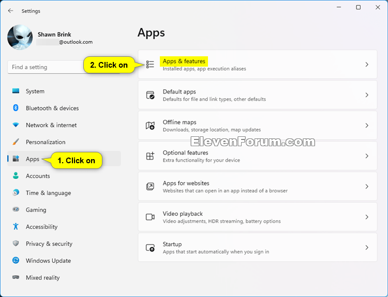This screenshot has height=297, width=388.
Task: Close the Settings window
Action: [378, 7]
